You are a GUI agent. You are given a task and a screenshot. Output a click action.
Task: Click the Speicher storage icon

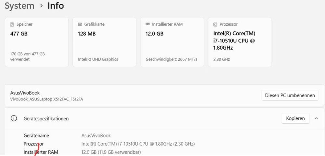(x=12, y=24)
